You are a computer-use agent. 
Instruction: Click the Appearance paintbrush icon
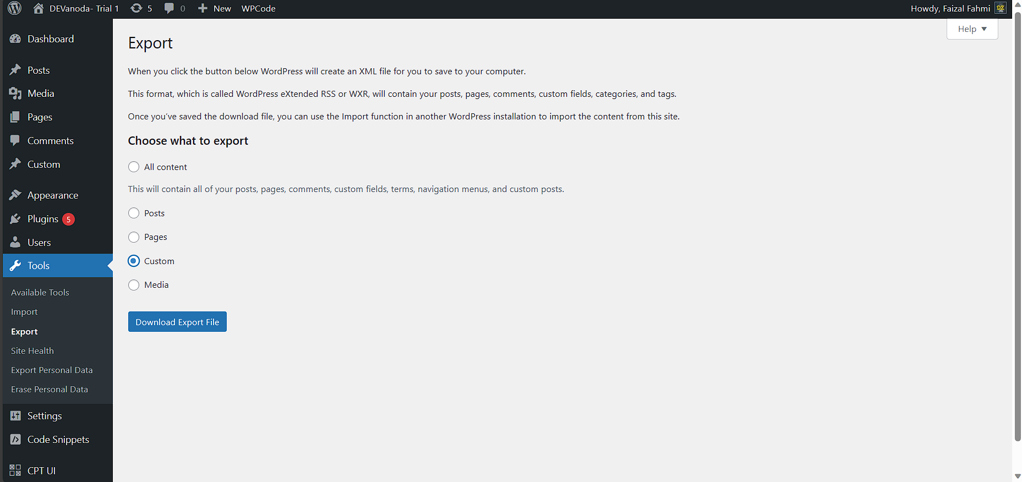(15, 195)
